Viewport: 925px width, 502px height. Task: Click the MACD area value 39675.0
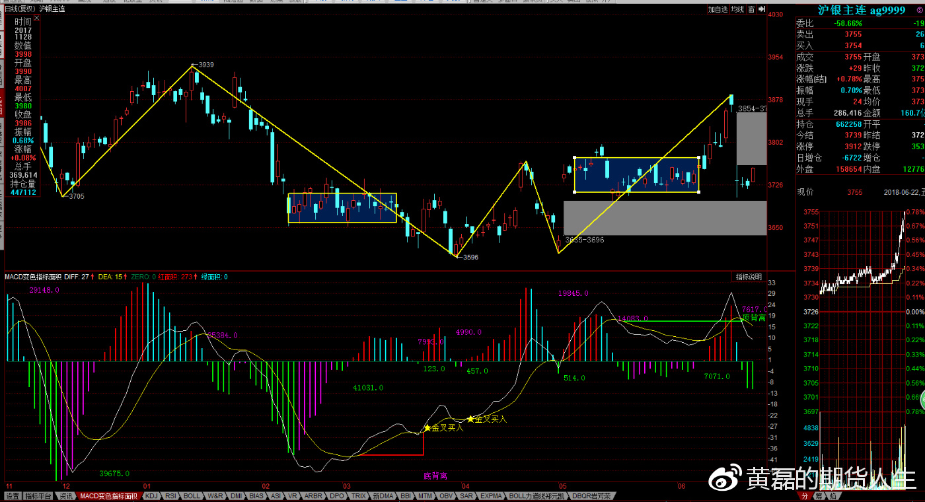(x=114, y=474)
